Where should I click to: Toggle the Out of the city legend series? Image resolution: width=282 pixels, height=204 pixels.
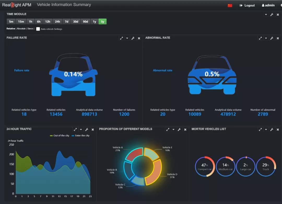[60, 135]
